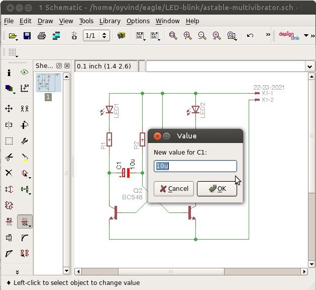Open the Library menu
316x290 pixels.
coord(110,21)
